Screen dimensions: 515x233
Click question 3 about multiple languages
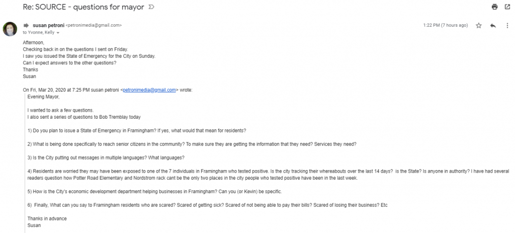[106, 158]
